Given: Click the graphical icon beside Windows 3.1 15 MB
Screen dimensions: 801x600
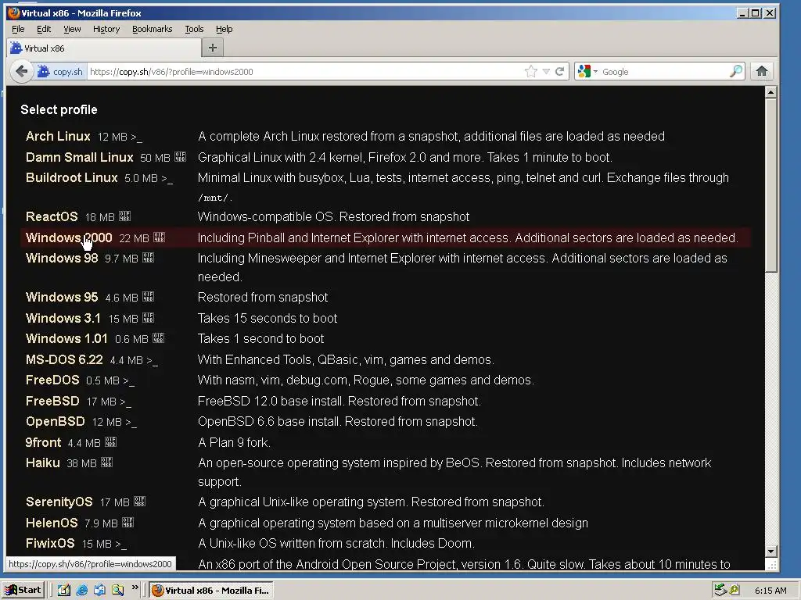Looking at the screenshot, I should (x=148, y=317).
